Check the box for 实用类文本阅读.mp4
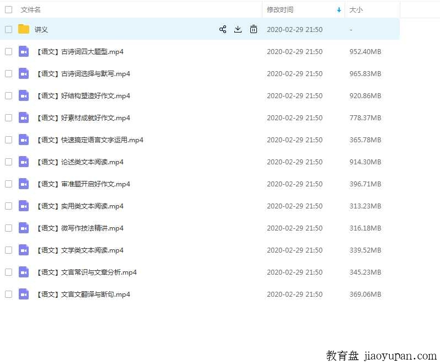440x364 pixels. click(x=9, y=206)
